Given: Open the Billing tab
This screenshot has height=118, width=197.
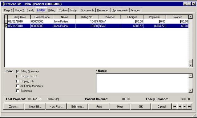Looking at the screenshot, I should tap(52, 10).
